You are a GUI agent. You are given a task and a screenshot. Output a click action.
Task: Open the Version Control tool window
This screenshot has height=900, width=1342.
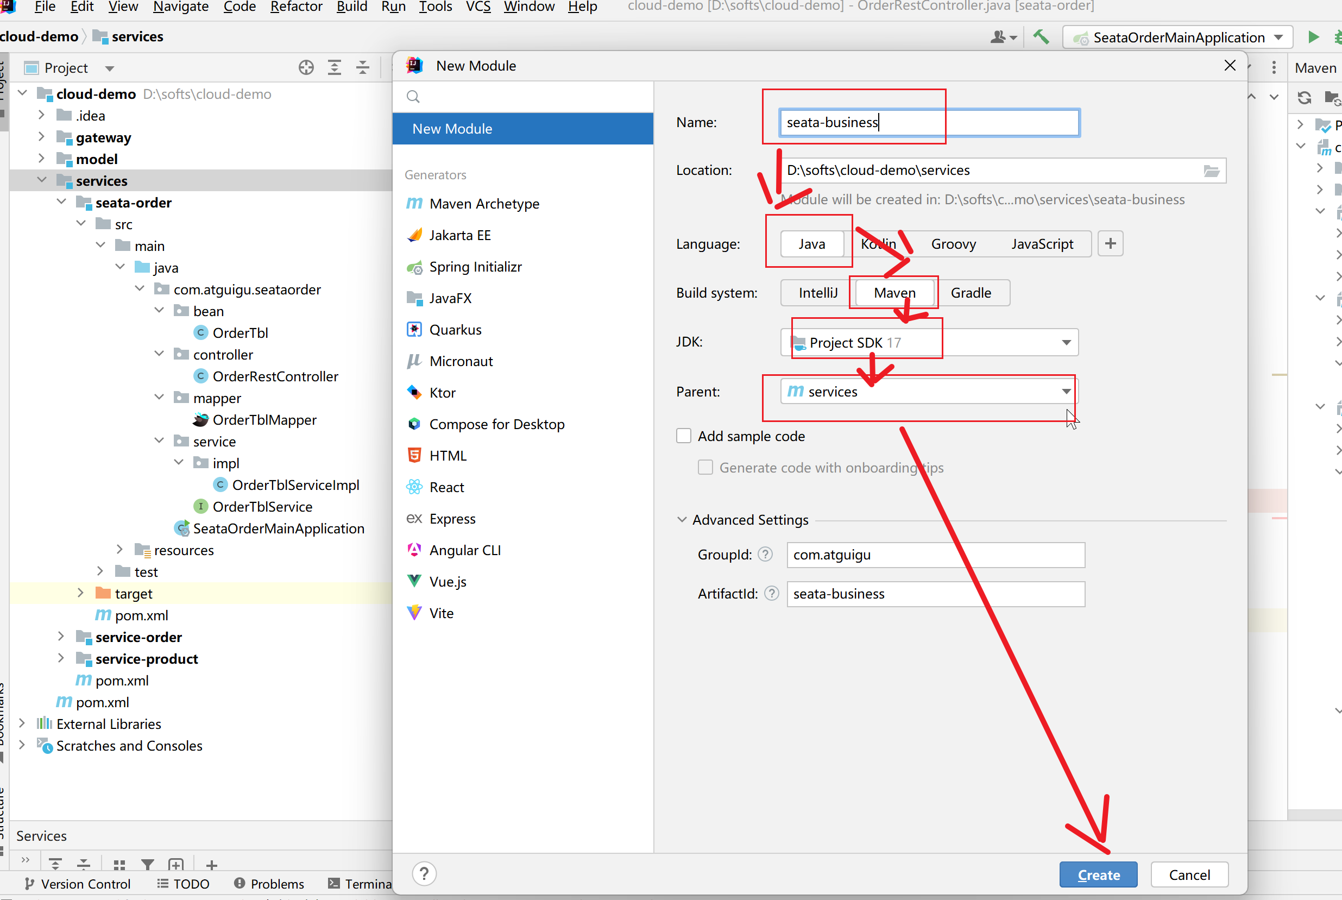78,884
